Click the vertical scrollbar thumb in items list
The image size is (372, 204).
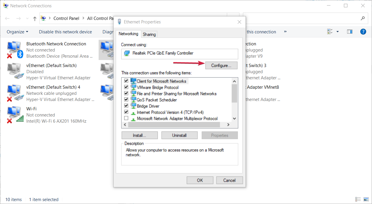pos(234,93)
